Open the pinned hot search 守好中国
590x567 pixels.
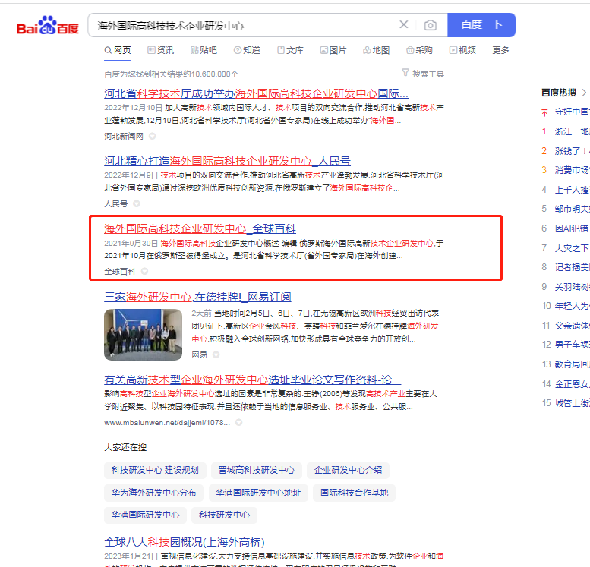click(x=572, y=112)
